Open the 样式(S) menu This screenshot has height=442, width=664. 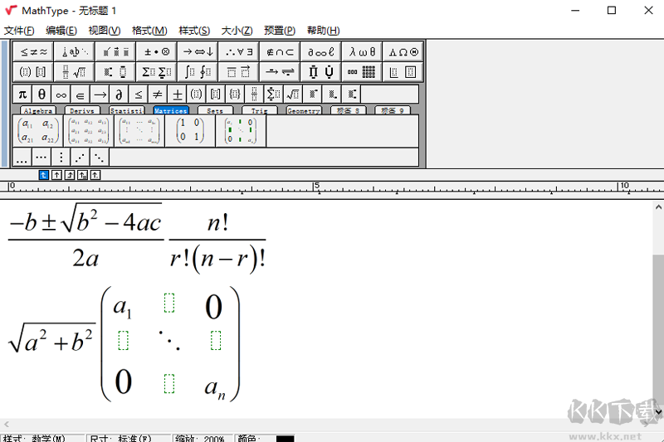[194, 31]
